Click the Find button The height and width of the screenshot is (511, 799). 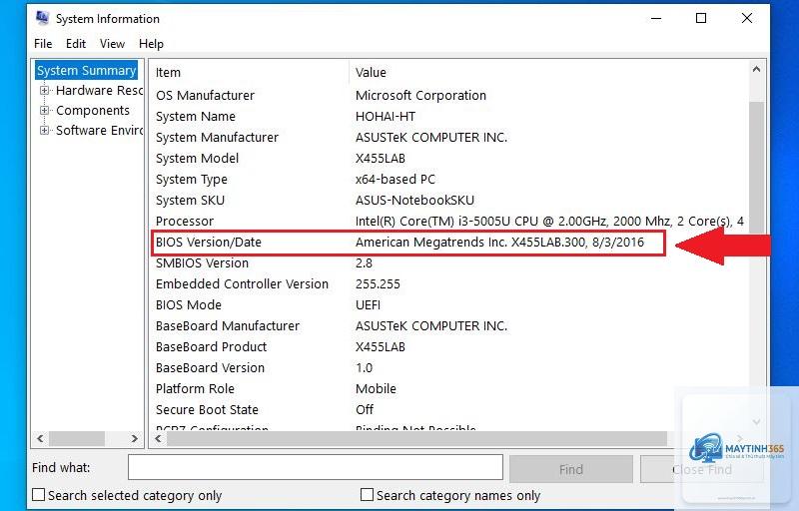(x=571, y=469)
